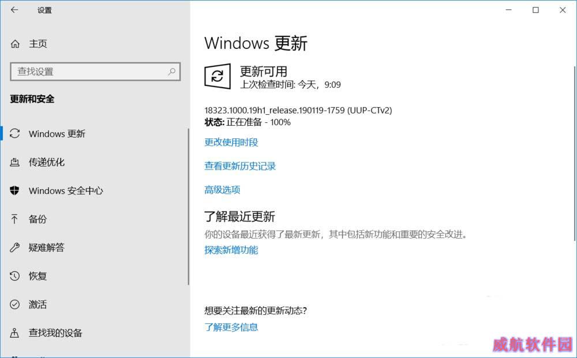Click the wrench icon for 疑难解答
This screenshot has height=358, width=577.
point(15,247)
